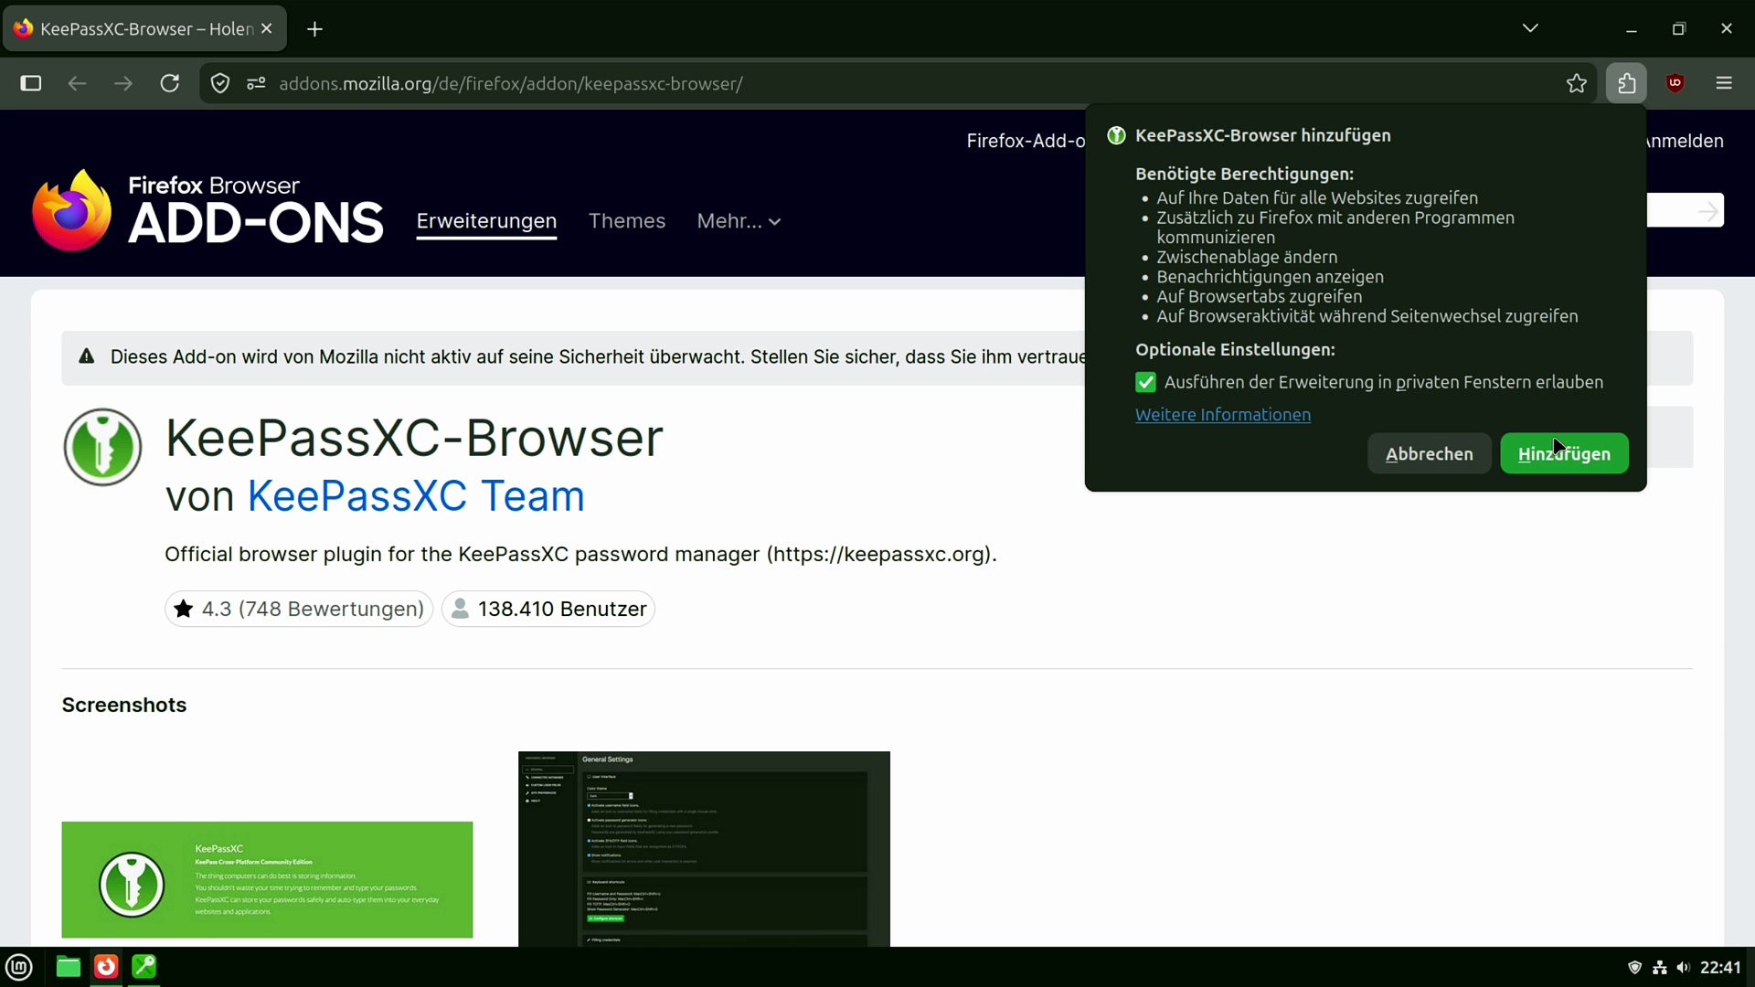
Task: Select the Erweiterungen navigation tab
Action: tap(486, 221)
